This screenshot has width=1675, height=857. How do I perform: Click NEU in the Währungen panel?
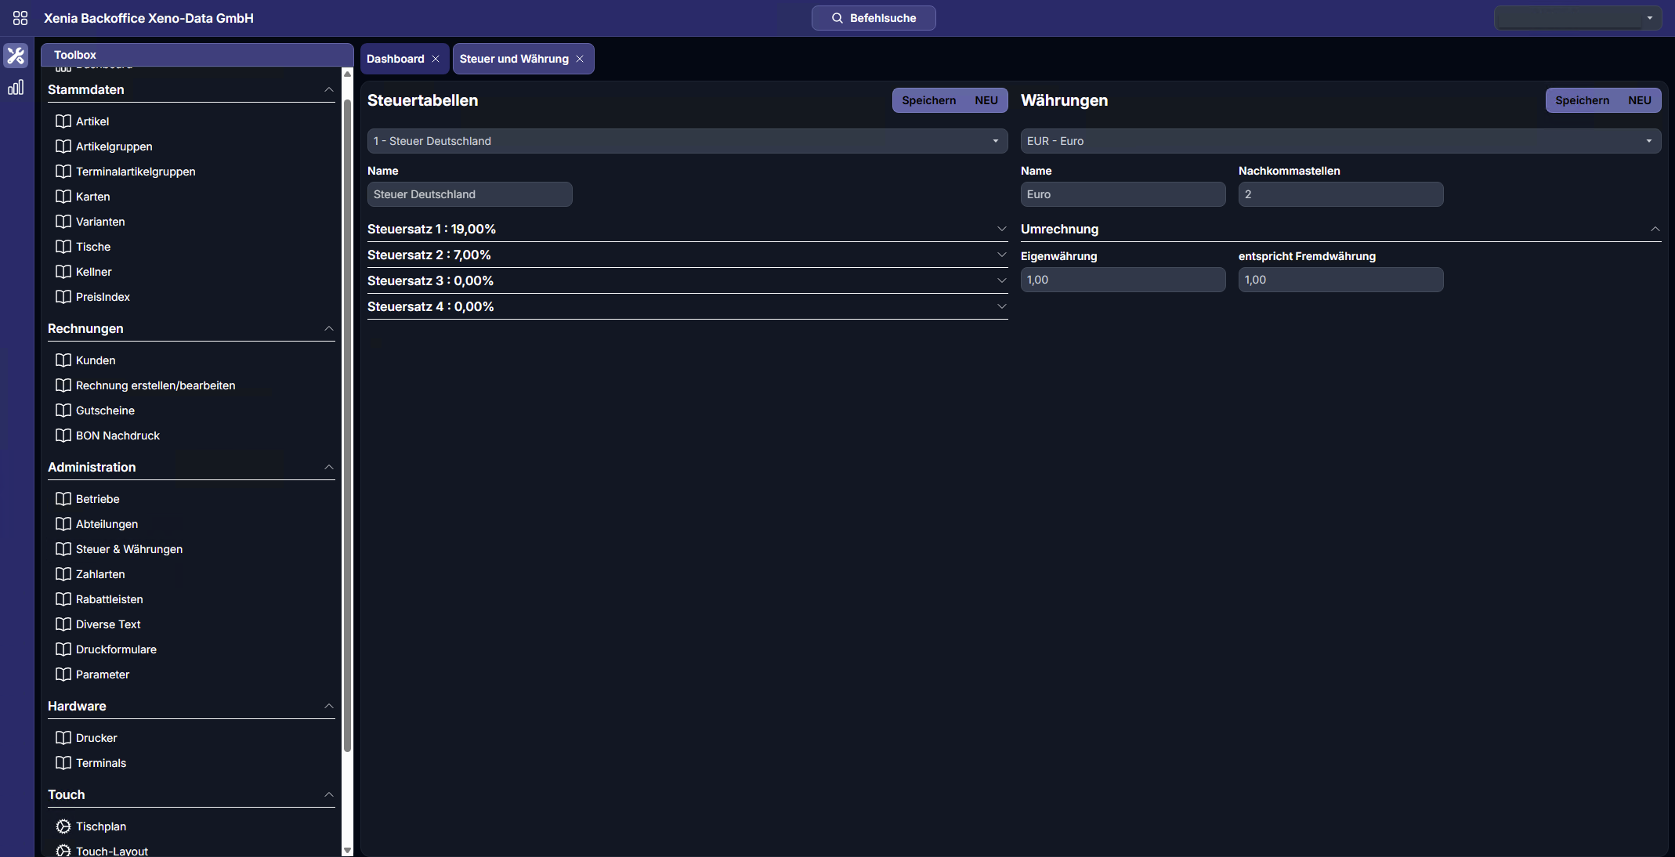[1639, 100]
